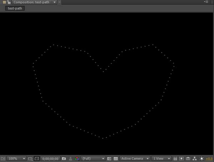
Task: Click the 0;00;00;00 current time field
Action: click(50, 159)
